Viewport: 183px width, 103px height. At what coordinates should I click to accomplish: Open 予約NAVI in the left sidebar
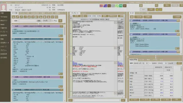tap(4, 17)
